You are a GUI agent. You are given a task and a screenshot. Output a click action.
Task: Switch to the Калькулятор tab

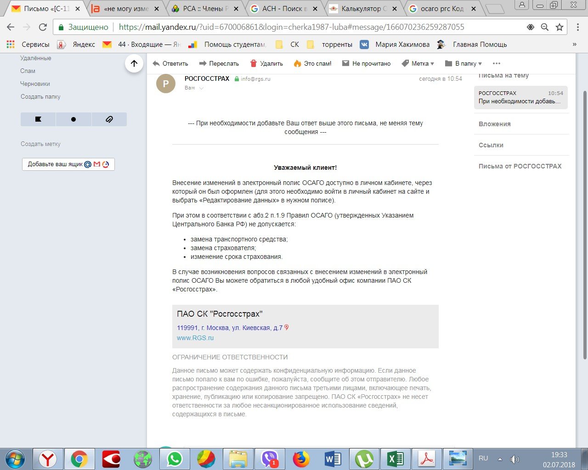click(364, 9)
